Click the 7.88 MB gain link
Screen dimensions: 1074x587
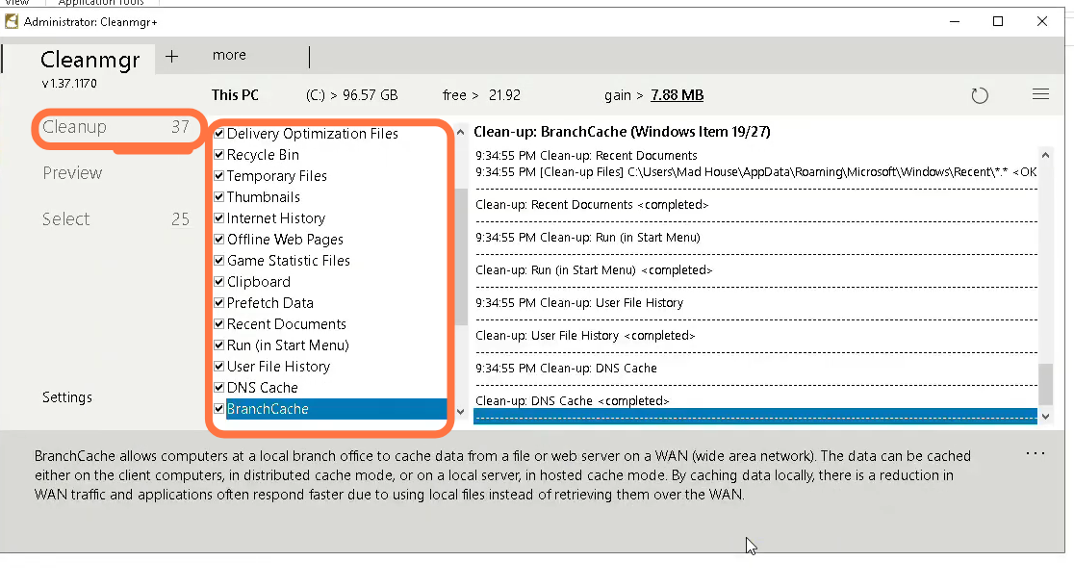point(677,95)
